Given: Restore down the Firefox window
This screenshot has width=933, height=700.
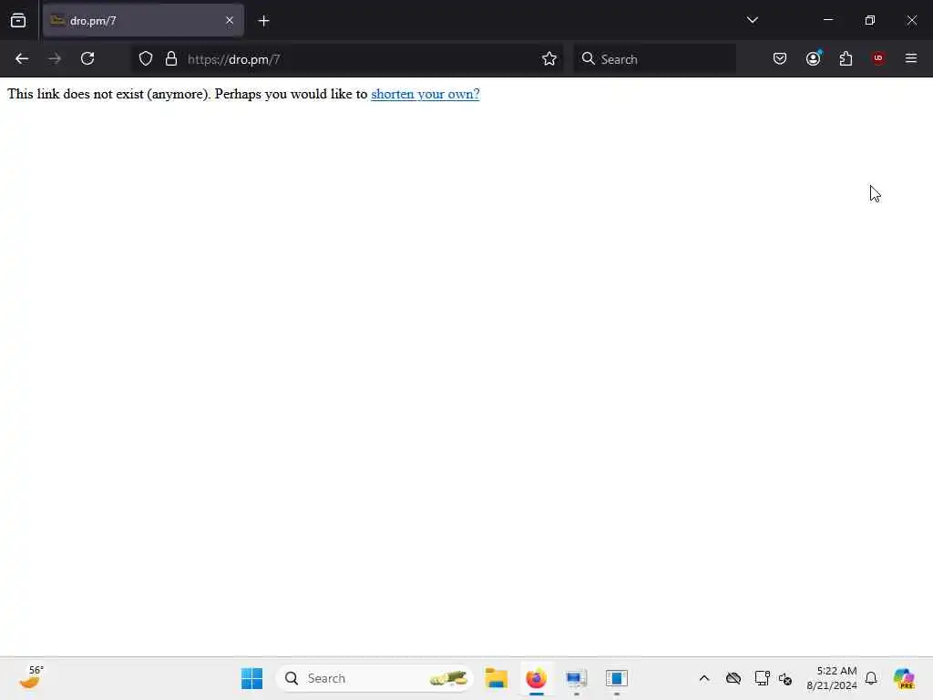Looking at the screenshot, I should (870, 20).
